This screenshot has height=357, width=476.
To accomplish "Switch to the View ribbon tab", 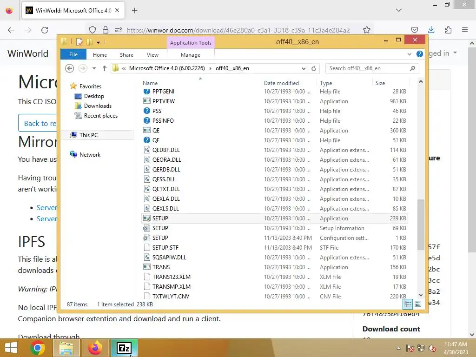I will 152,55.
